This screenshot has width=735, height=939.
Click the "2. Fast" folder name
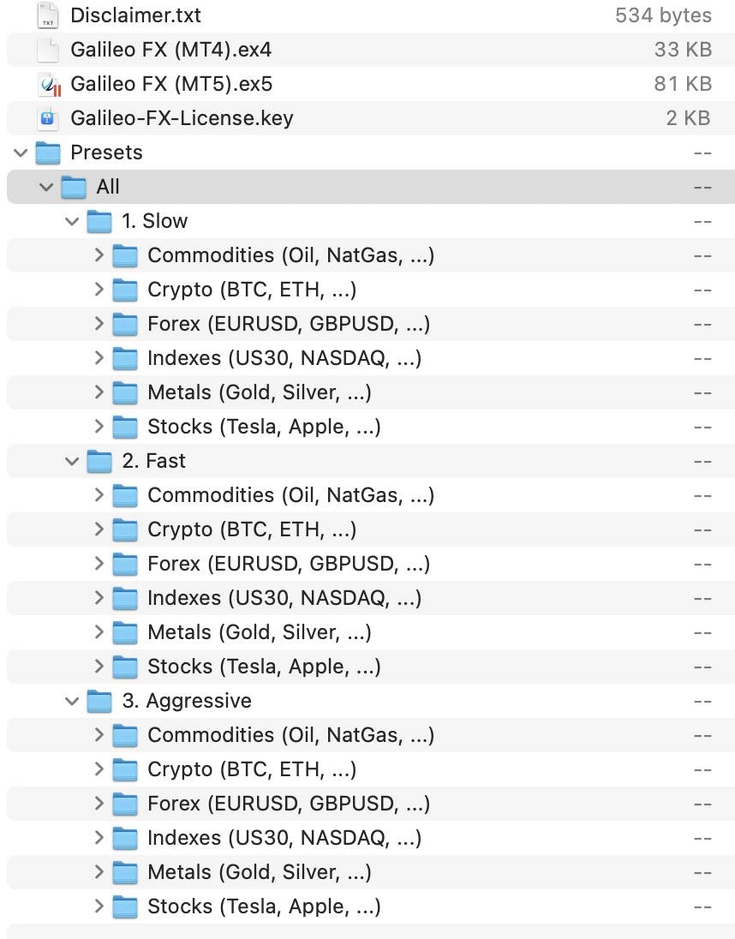154,461
